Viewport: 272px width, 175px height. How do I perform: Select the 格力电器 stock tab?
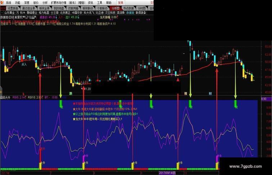pos(44,13)
